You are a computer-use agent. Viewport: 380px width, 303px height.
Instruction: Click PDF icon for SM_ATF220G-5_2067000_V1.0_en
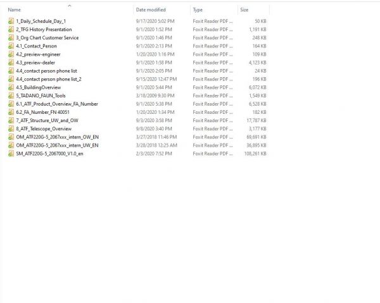[11, 154]
